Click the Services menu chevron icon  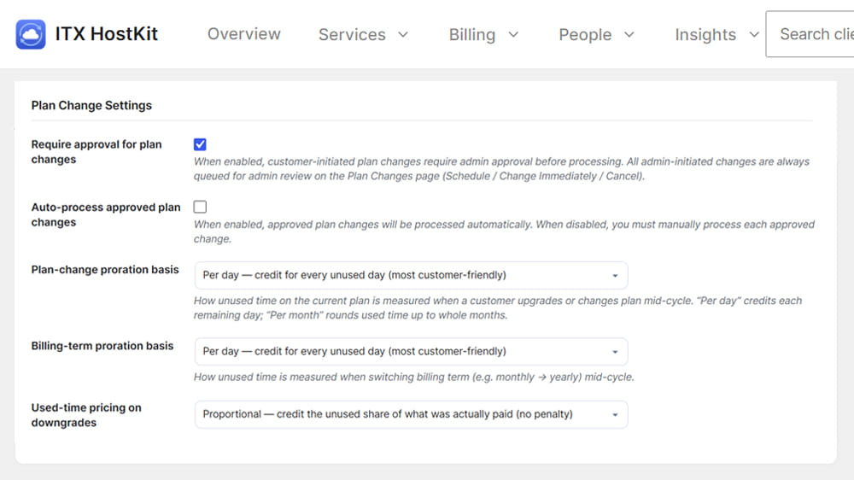click(x=403, y=35)
